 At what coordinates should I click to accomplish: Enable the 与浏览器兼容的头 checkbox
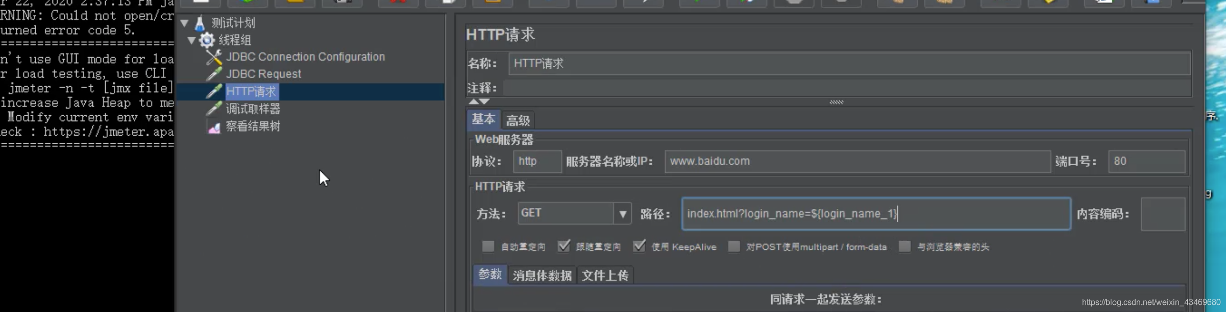[x=904, y=247]
